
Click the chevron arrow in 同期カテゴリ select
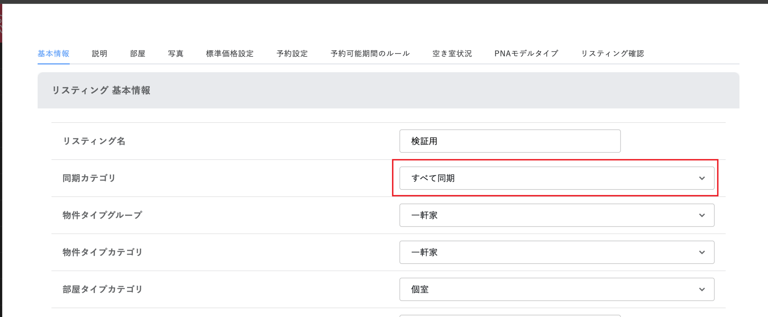pos(702,178)
